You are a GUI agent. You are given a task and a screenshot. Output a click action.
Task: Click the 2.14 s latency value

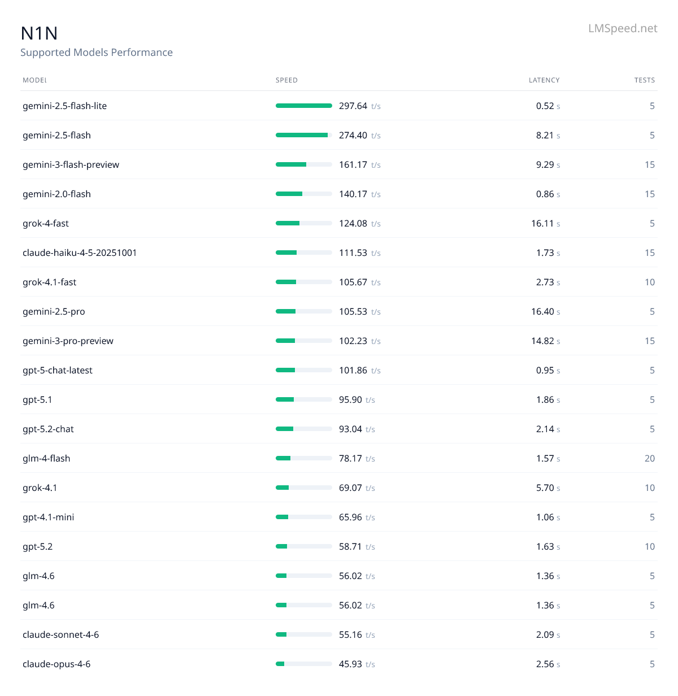[548, 429]
